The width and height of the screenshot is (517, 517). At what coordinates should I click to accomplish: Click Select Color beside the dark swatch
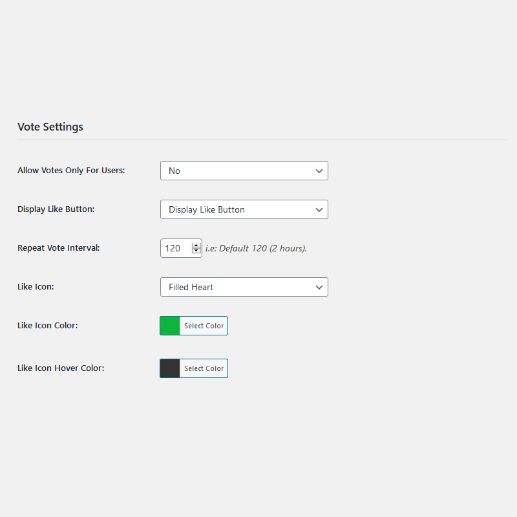pyautogui.click(x=204, y=368)
